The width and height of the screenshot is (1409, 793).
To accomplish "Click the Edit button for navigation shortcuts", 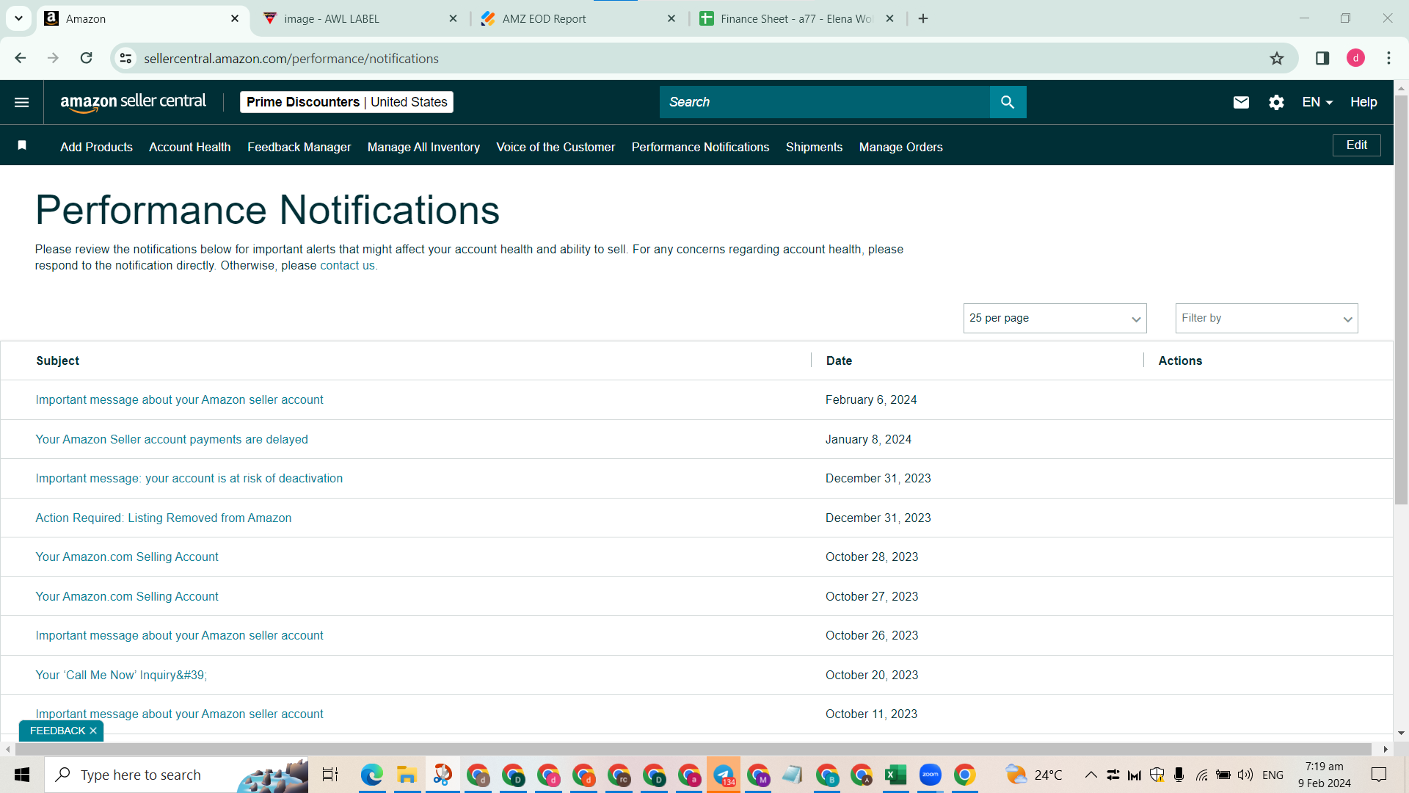I will click(1356, 145).
